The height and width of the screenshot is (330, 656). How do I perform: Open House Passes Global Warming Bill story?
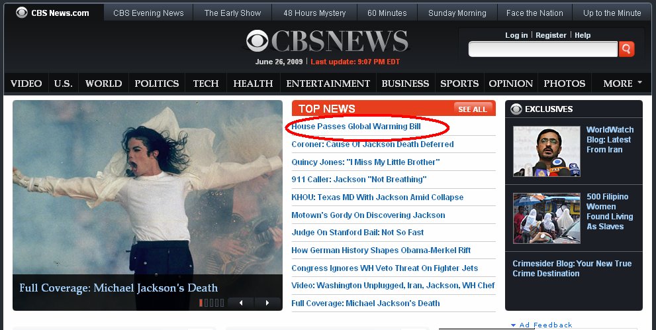pos(356,126)
